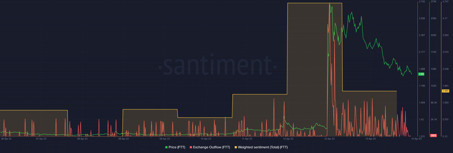This screenshot has width=453, height=153.
Task: Select the 10 Apr 23 date label
Action: [206, 139]
